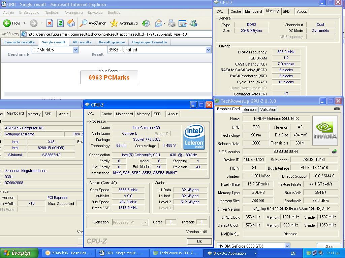The height and width of the screenshot is (258, 345).
Task: Click the Core Speed value 3635.8 MHz
Action: (128, 190)
